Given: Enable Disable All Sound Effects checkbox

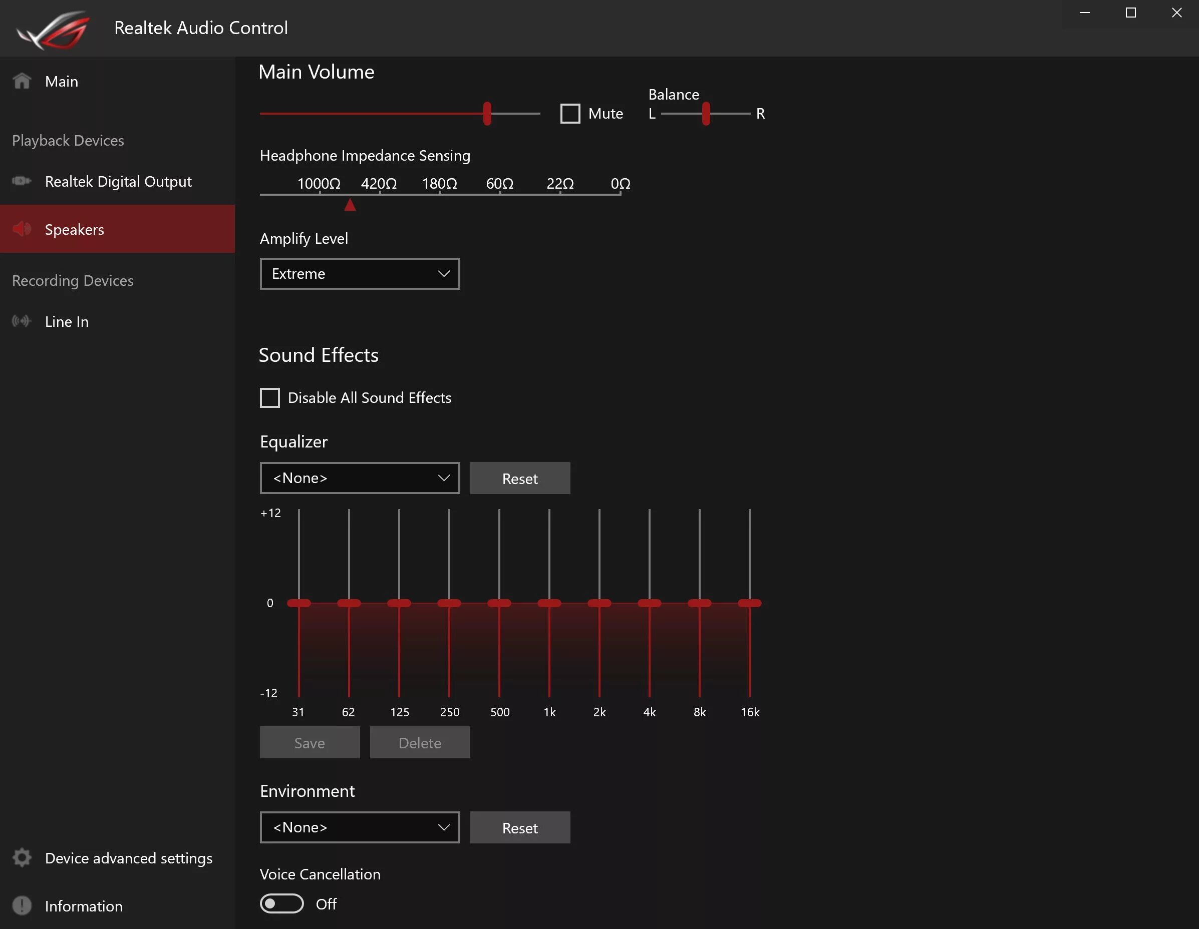Looking at the screenshot, I should point(269,398).
